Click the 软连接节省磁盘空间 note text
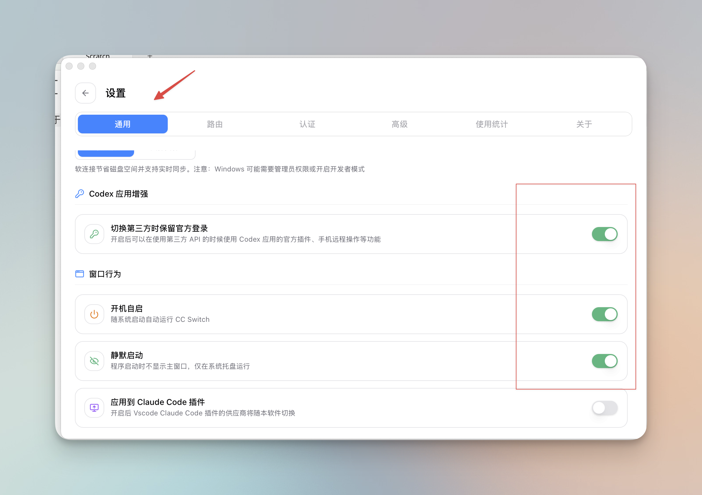Screen dimensions: 702x495 pyautogui.click(x=220, y=169)
